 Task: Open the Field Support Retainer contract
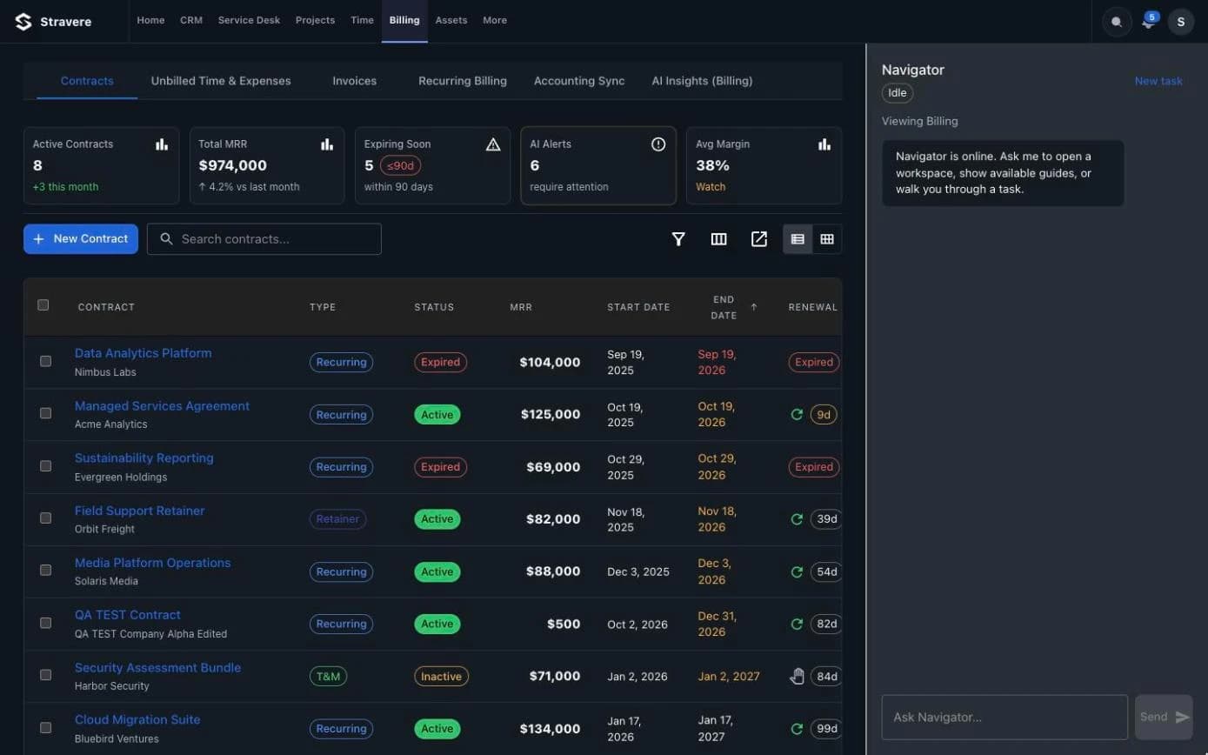pos(140,511)
